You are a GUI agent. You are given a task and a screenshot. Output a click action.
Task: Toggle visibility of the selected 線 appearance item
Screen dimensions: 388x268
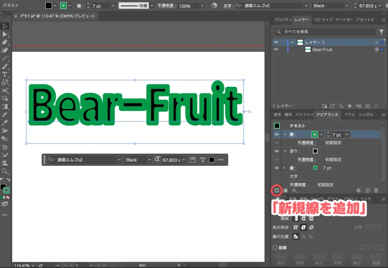[277, 134]
